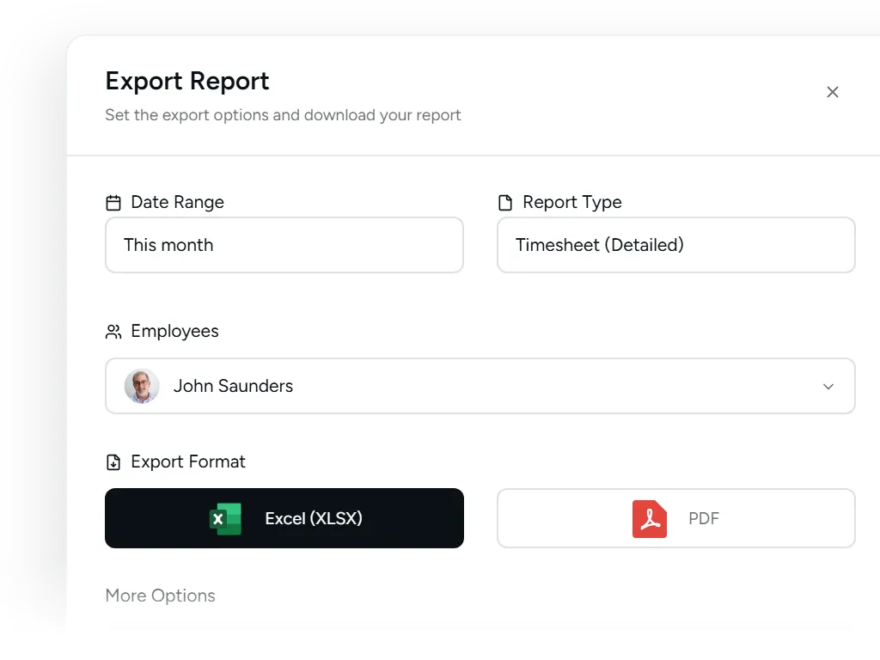Click the calendar icon beside Date Range

(113, 203)
